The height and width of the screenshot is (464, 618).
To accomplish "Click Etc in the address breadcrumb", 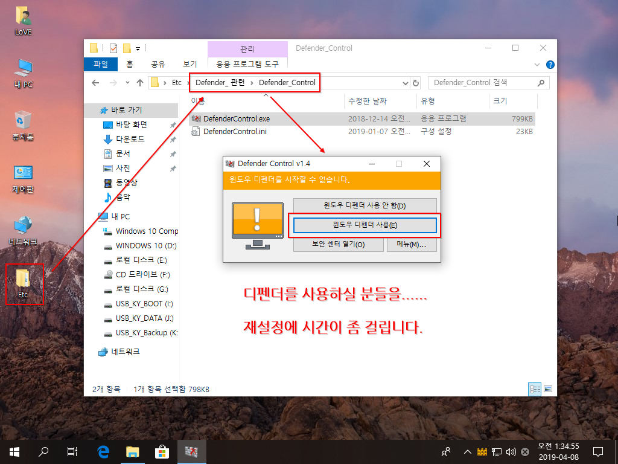I will pyautogui.click(x=177, y=82).
